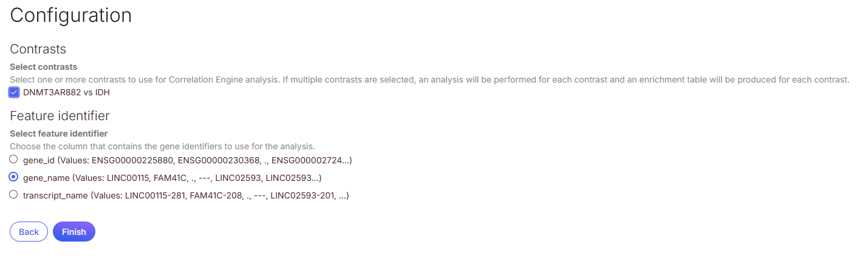Select the transcript_name radio button circle

pos(14,195)
